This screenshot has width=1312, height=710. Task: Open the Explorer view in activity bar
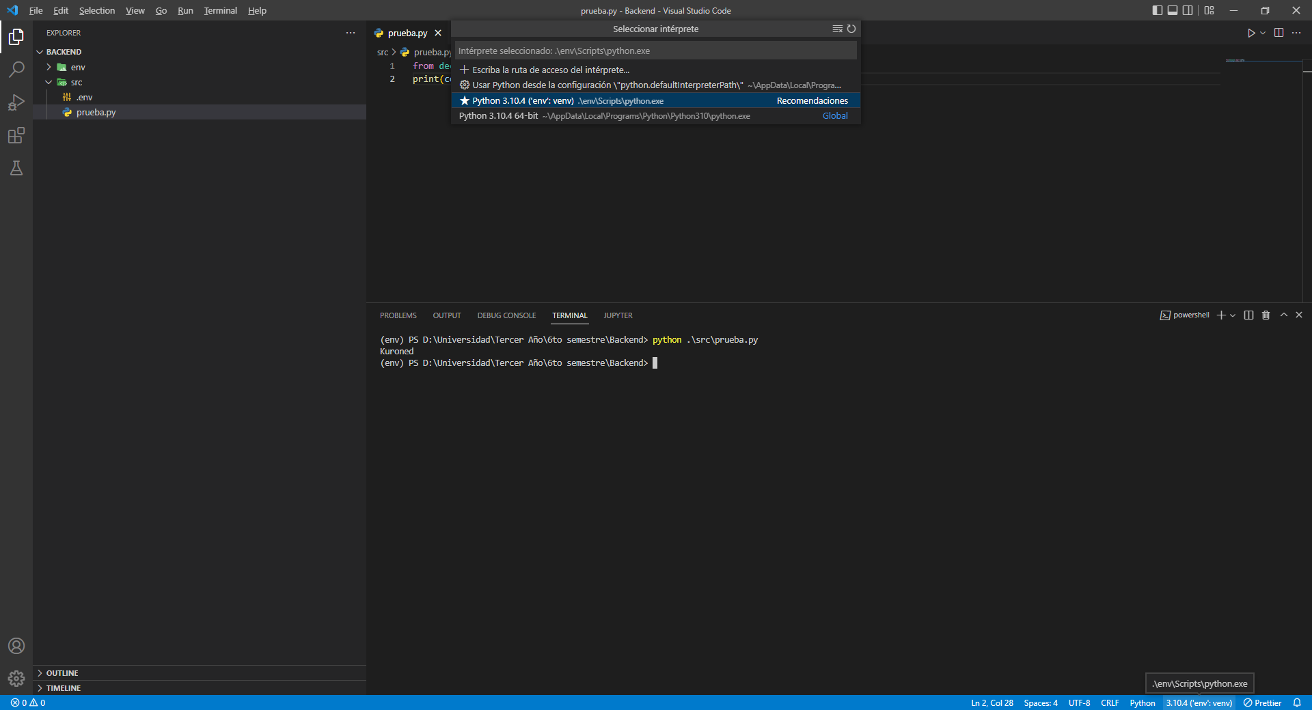pyautogui.click(x=16, y=37)
